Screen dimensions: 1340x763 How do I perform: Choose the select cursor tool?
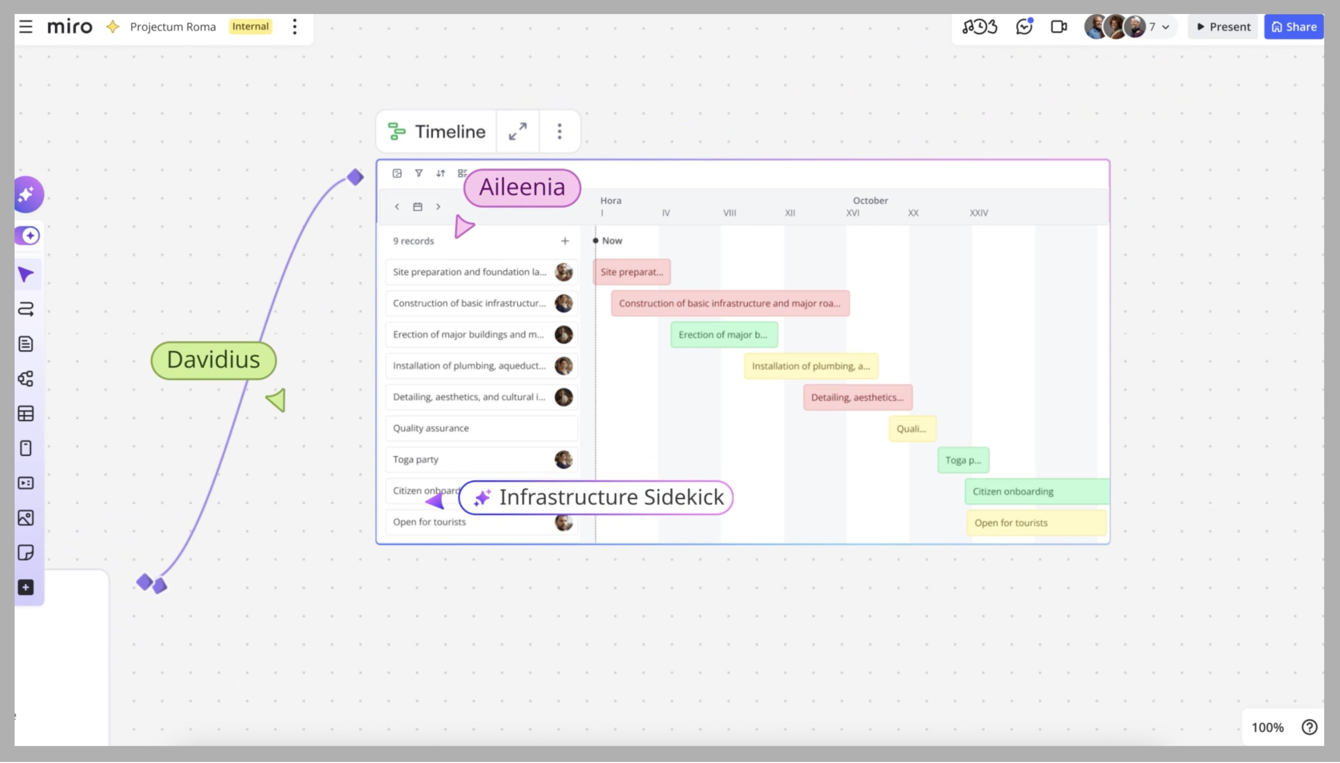point(26,275)
